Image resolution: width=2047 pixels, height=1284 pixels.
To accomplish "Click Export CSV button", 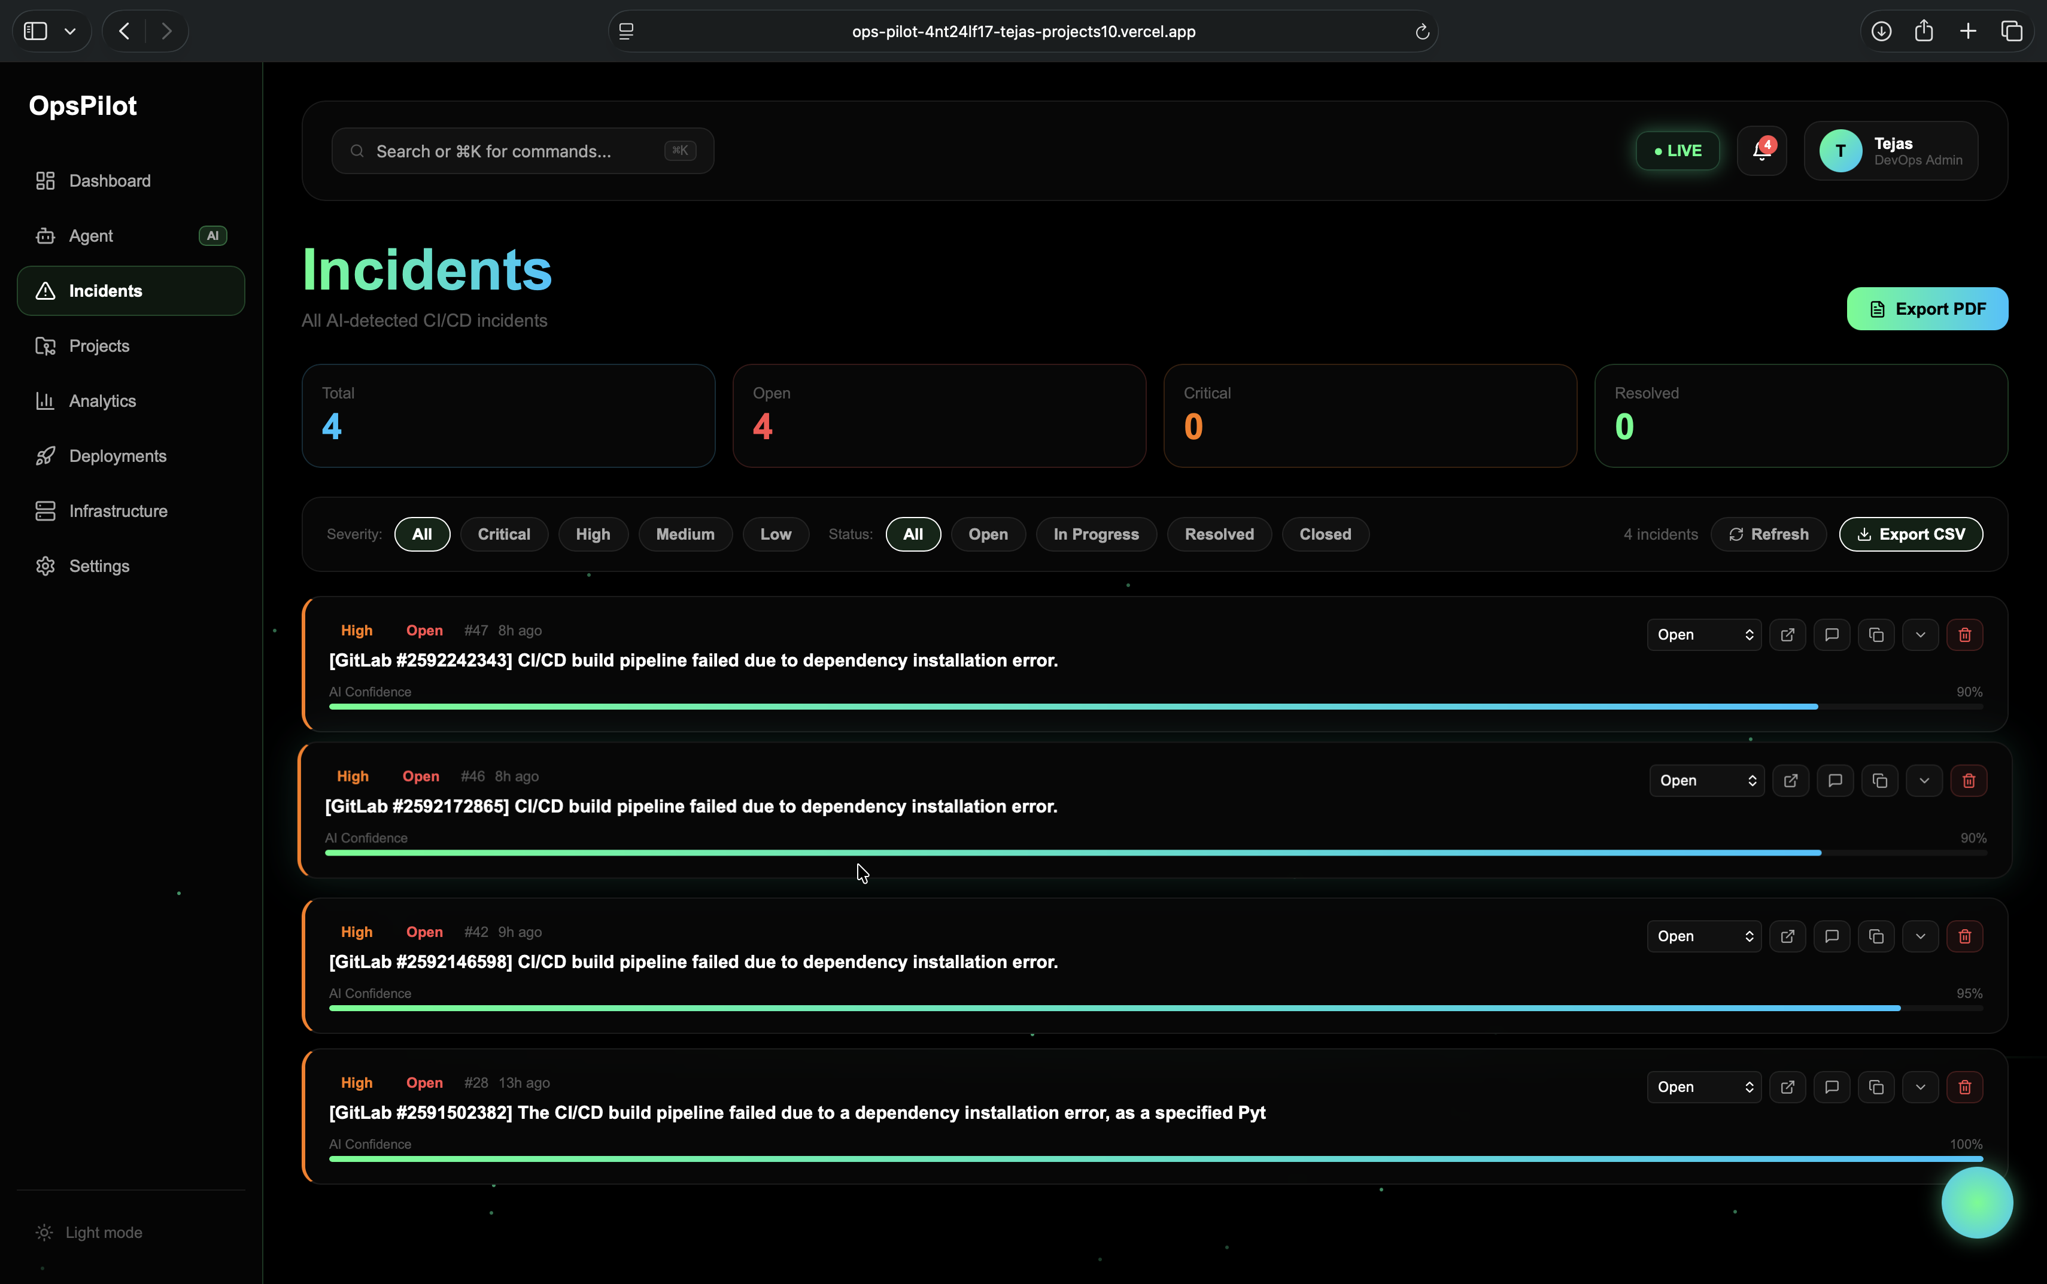I will (x=1911, y=534).
